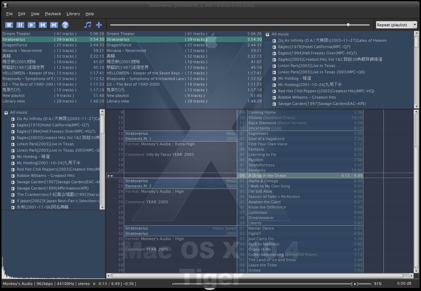Select the Rhapsody – Symphony of Enchanted Land playlist
The height and width of the screenshot is (291, 421).
click(x=184, y=79)
